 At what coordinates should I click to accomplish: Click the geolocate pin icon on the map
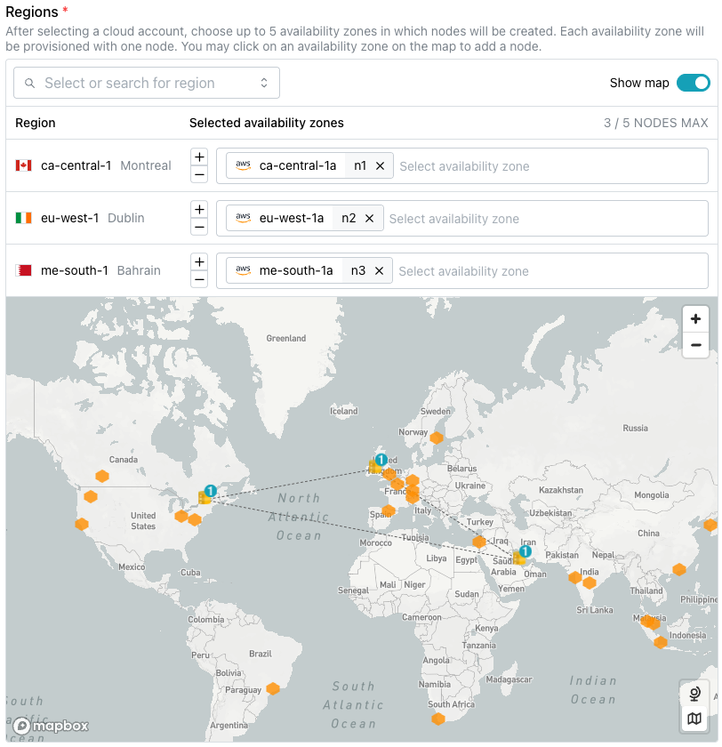tap(694, 693)
